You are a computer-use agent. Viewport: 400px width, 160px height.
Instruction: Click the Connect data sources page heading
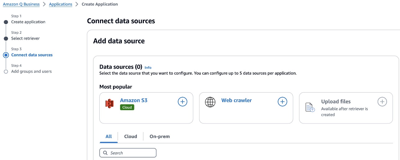[x=121, y=21]
